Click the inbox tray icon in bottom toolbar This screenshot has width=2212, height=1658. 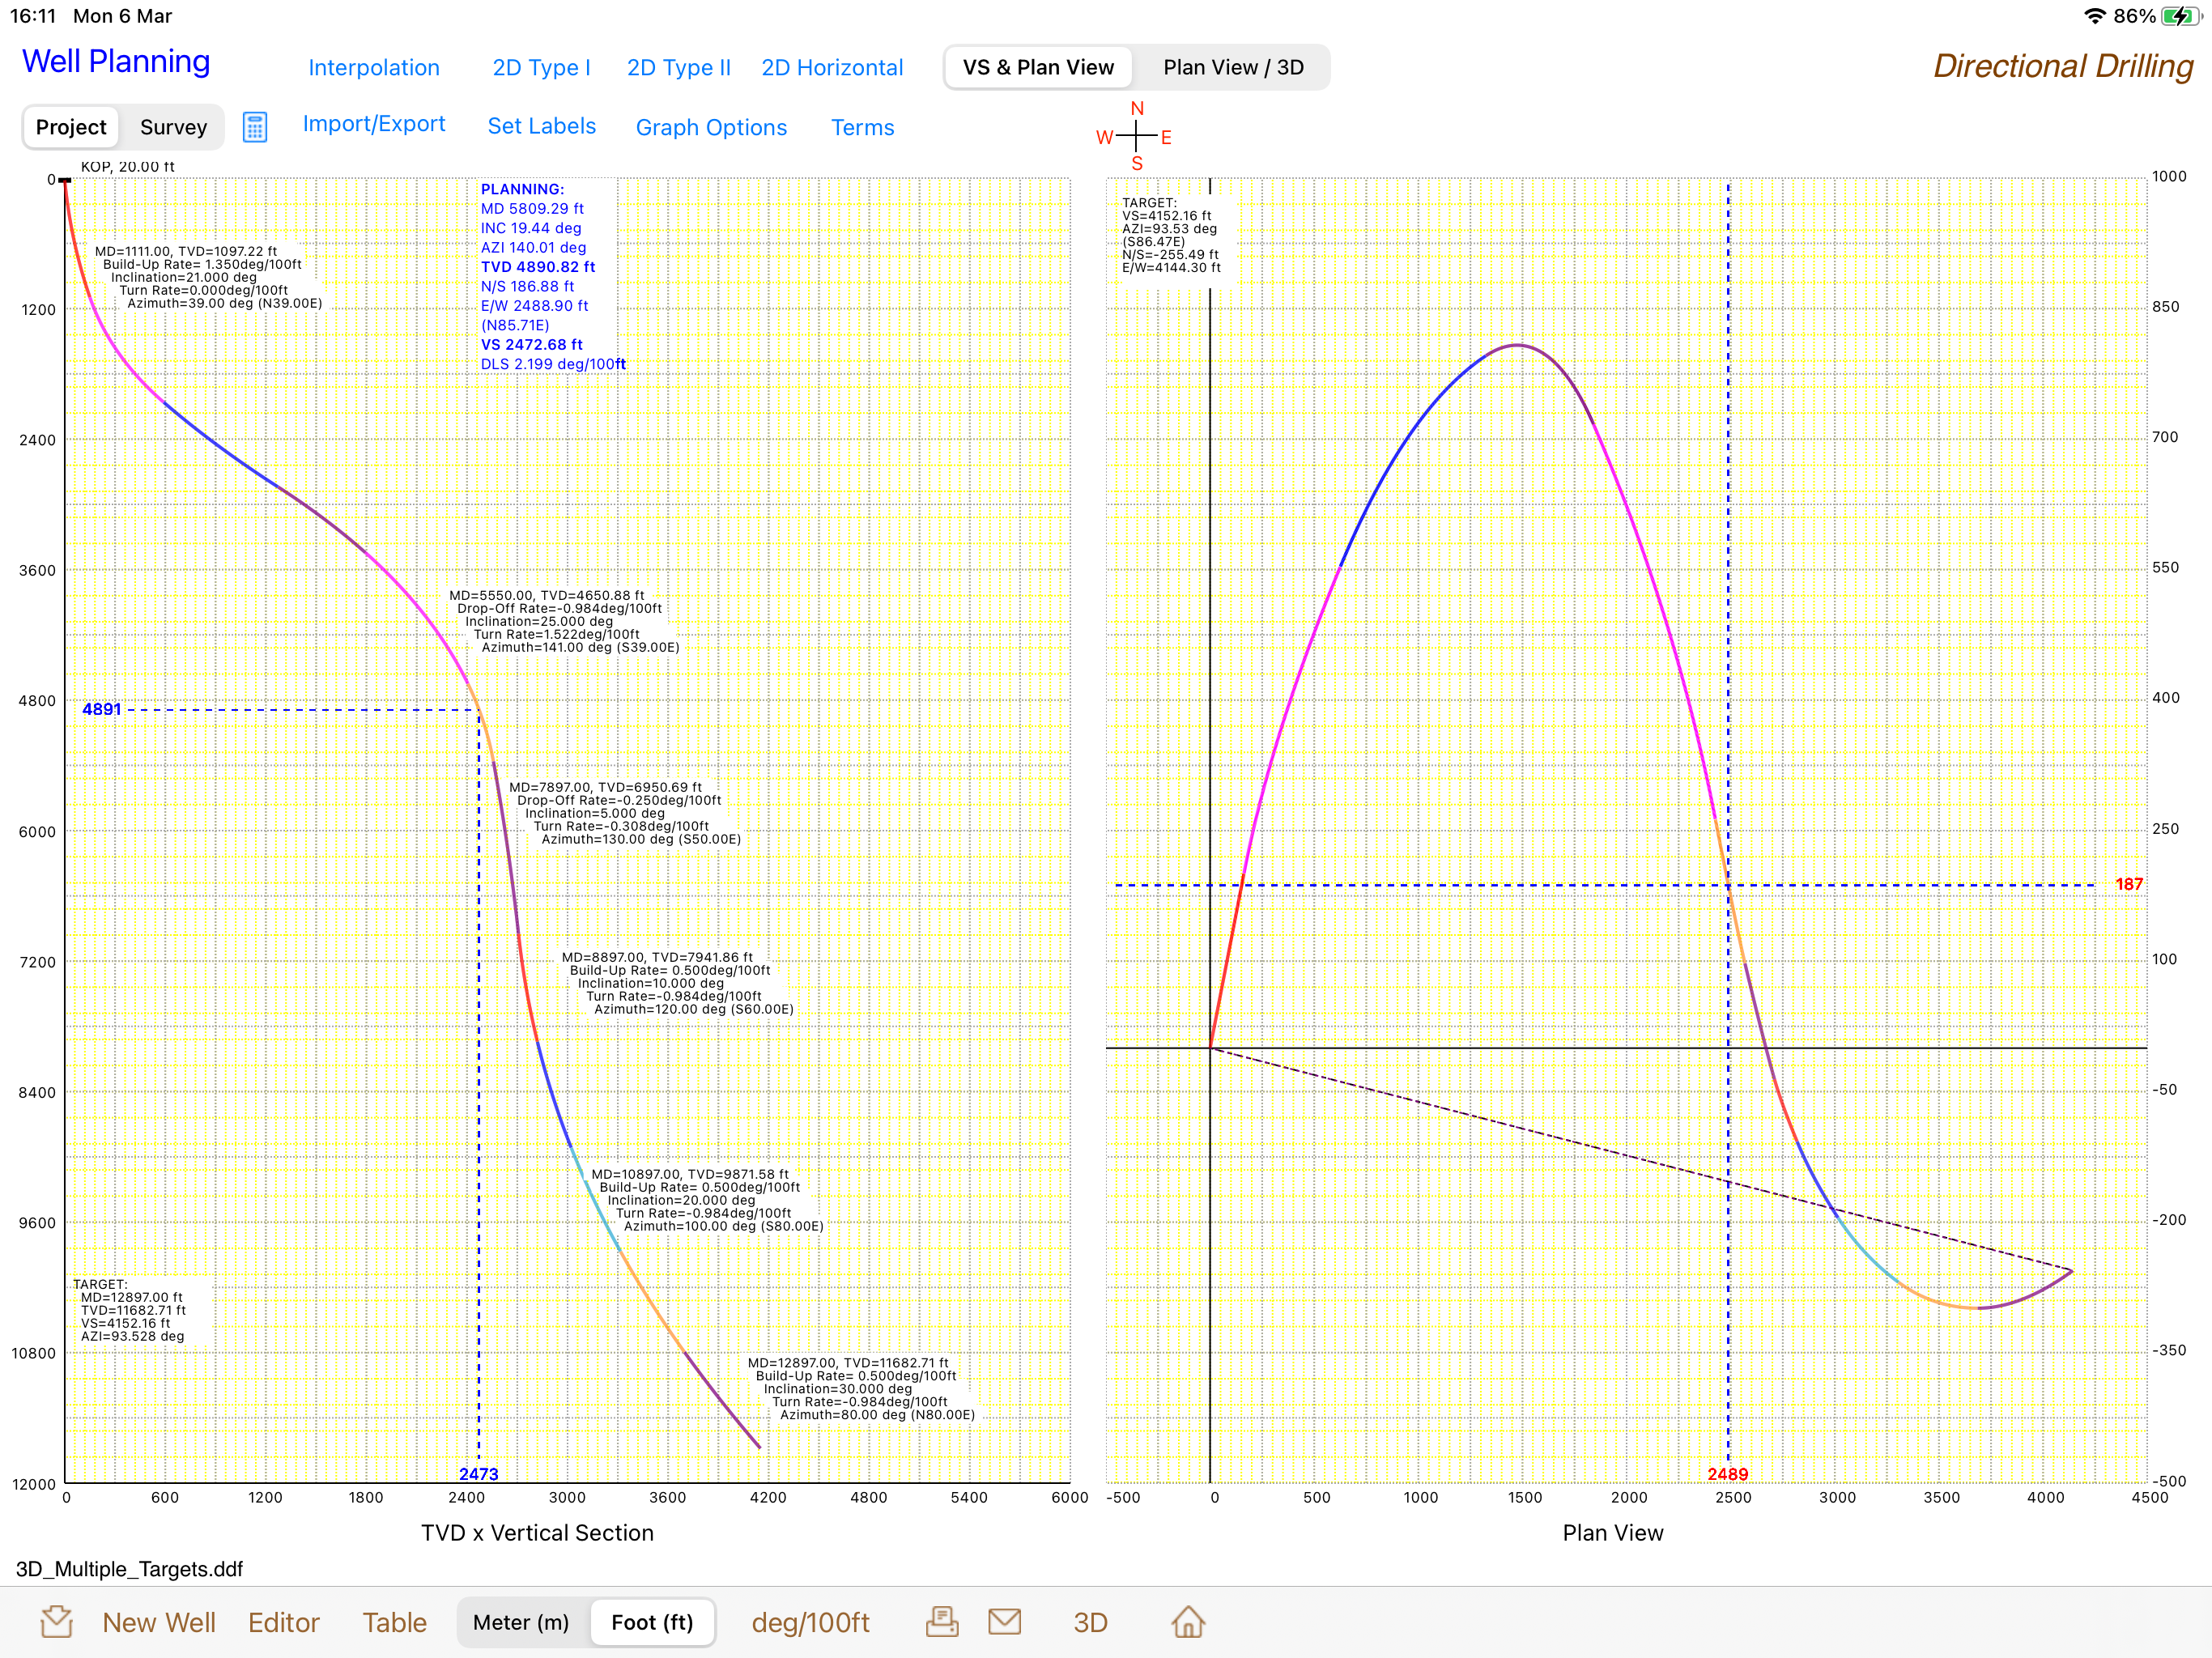pos(57,1621)
